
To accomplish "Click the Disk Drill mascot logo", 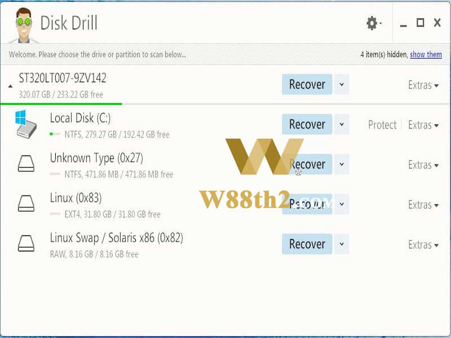I will (24, 25).
